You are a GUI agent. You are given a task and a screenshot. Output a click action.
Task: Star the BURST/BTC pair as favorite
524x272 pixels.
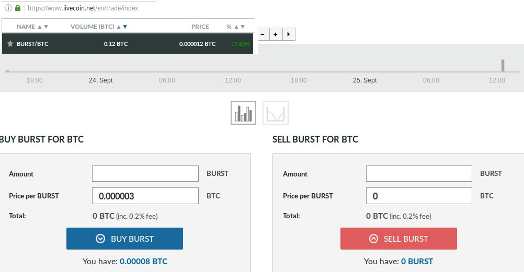click(10, 43)
